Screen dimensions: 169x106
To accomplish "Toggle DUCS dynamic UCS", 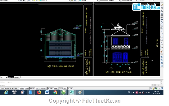I will 56,89.
